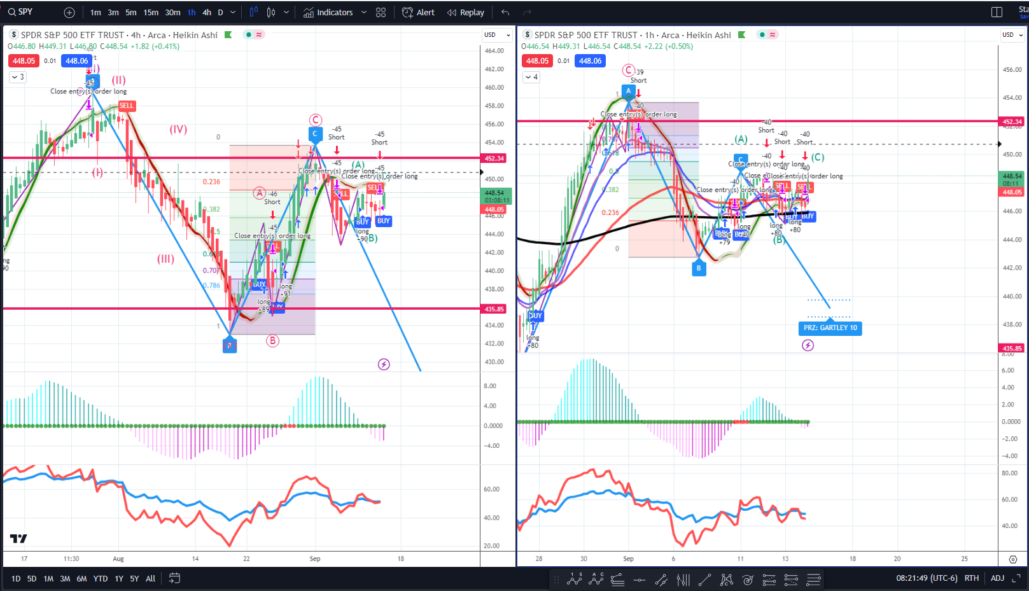Select the 3M date range
Screen dimensions: 1029x591
tap(65, 579)
